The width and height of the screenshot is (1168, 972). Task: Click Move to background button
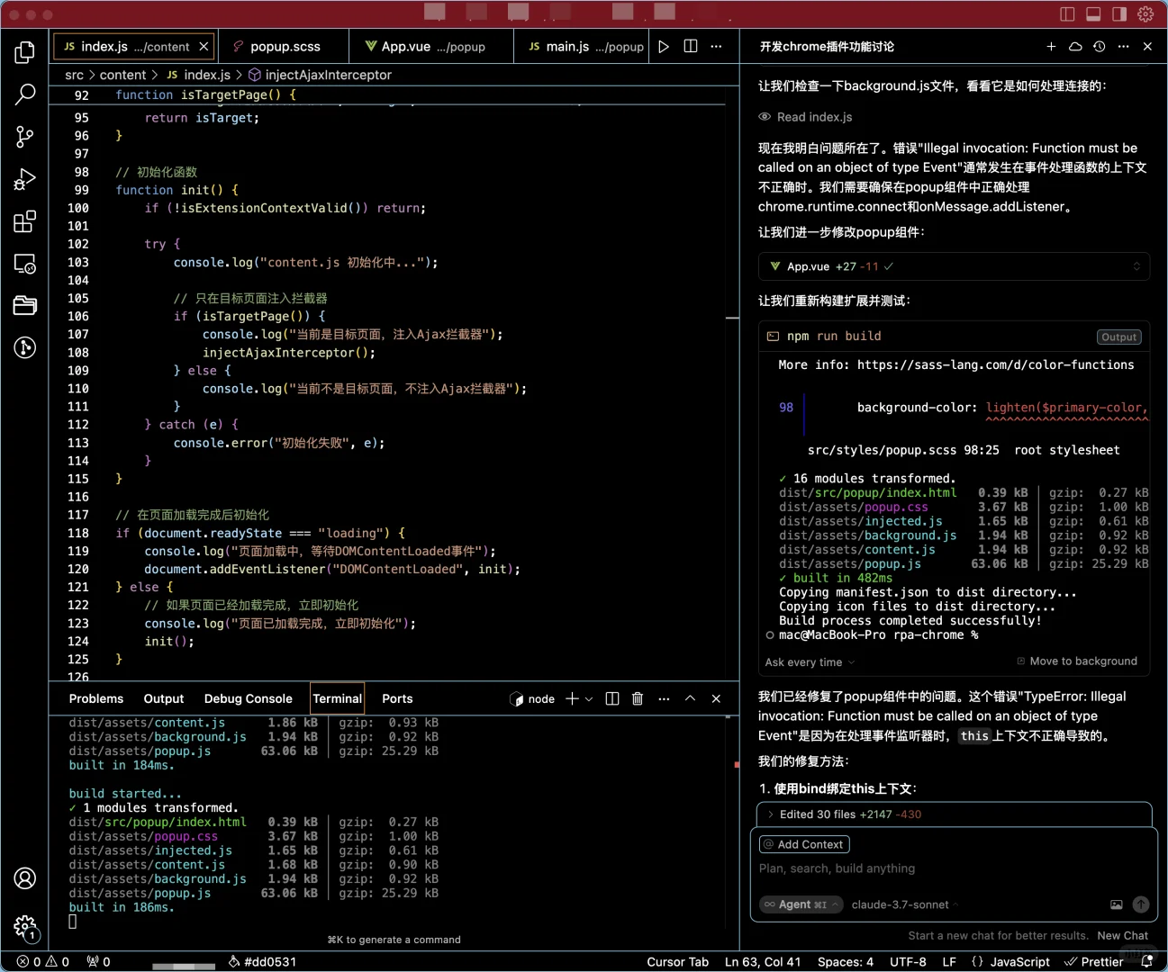1077,661
